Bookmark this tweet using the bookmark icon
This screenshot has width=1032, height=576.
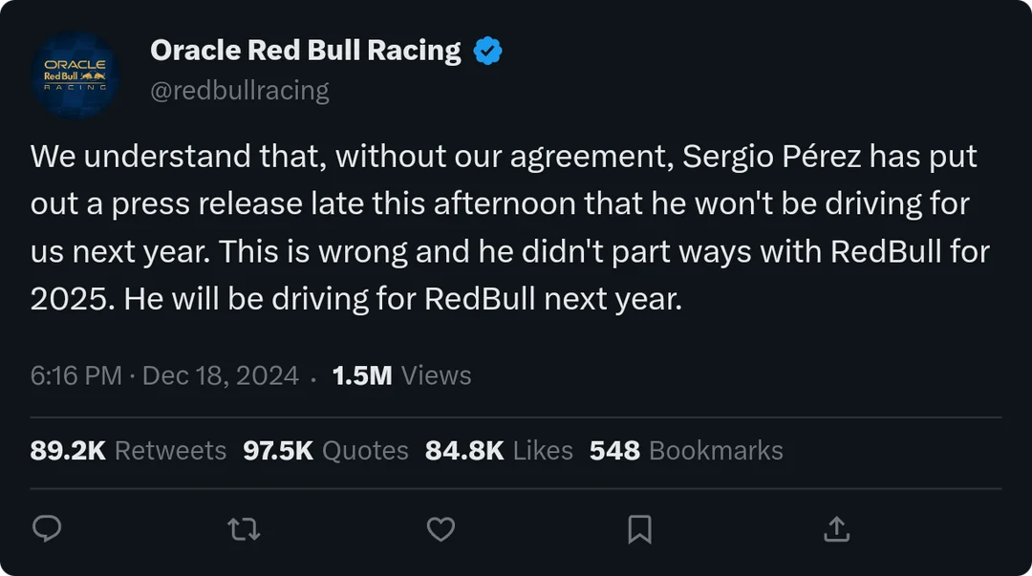639,528
